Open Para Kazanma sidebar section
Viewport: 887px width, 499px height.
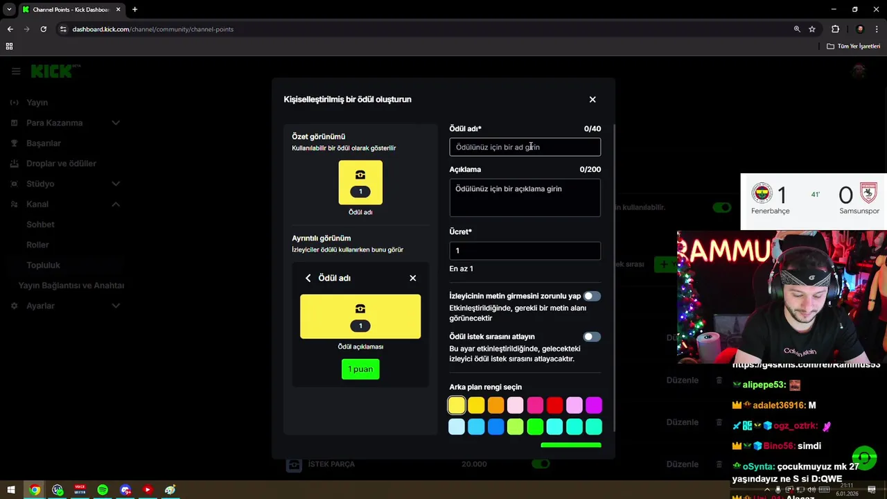point(55,123)
